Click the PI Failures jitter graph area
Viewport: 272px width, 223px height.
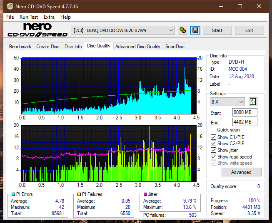point(109,153)
